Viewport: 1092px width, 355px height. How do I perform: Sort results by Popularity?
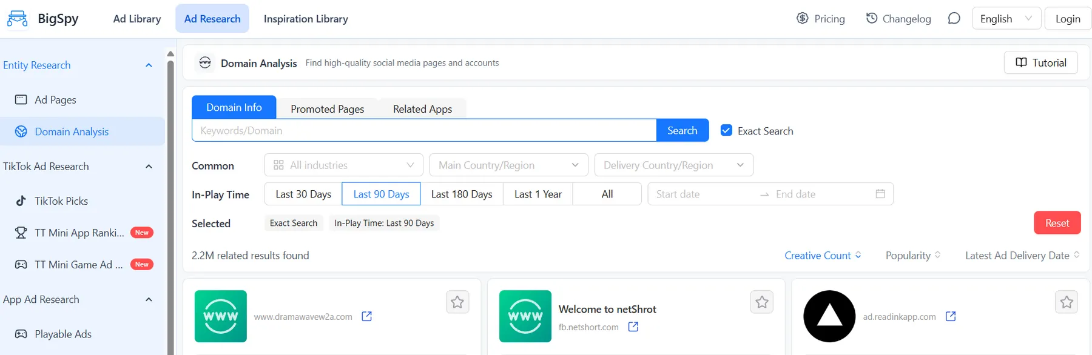(913, 256)
